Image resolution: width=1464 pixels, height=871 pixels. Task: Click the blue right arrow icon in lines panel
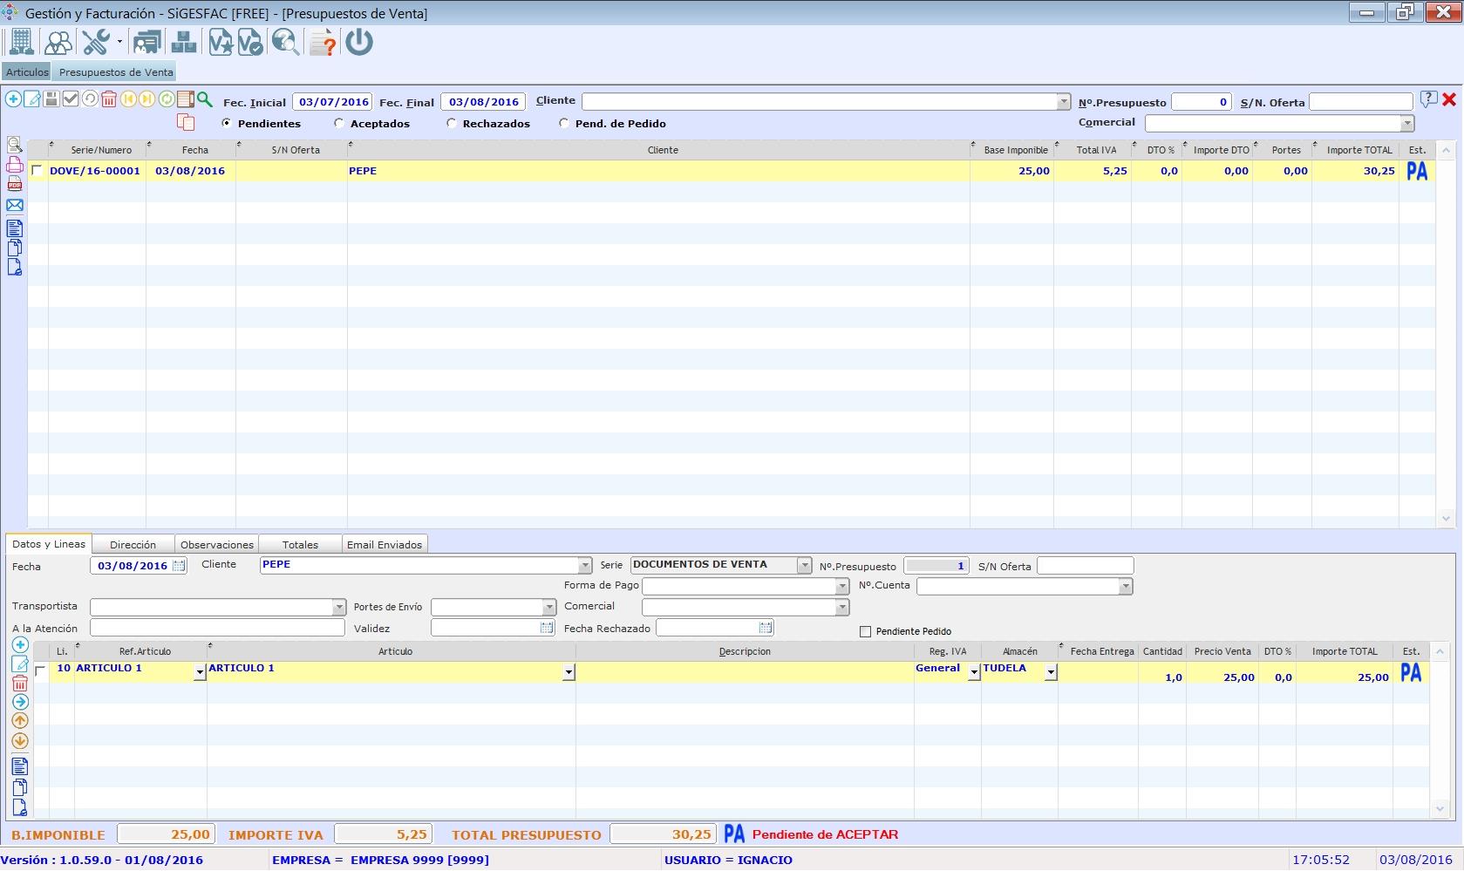click(x=20, y=702)
